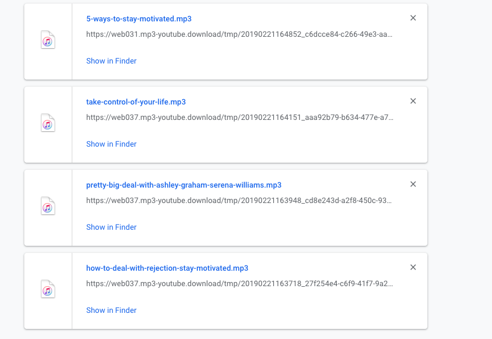Show take-control-of-your-life.mp3 in Finder
492x339 pixels.
click(x=111, y=144)
